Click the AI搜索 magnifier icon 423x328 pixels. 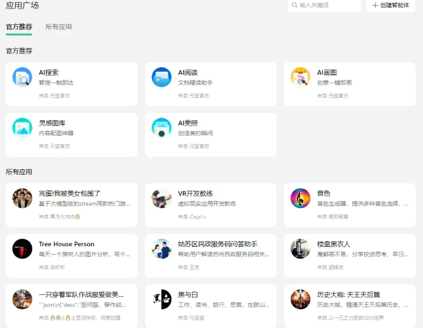[22, 77]
